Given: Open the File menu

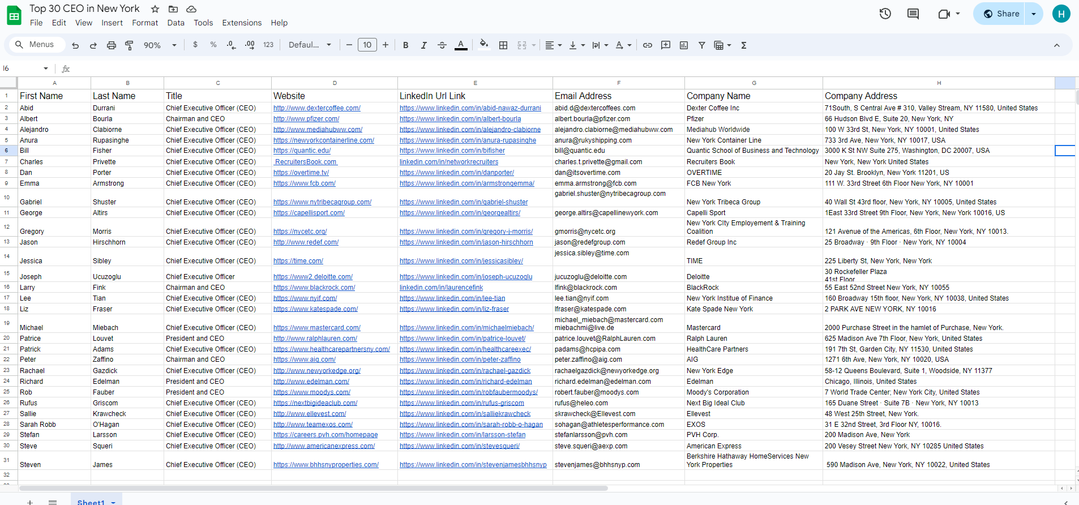Looking at the screenshot, I should [36, 23].
